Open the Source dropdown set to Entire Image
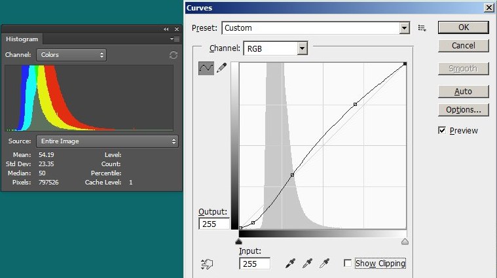This screenshot has height=278, width=497. click(x=107, y=141)
